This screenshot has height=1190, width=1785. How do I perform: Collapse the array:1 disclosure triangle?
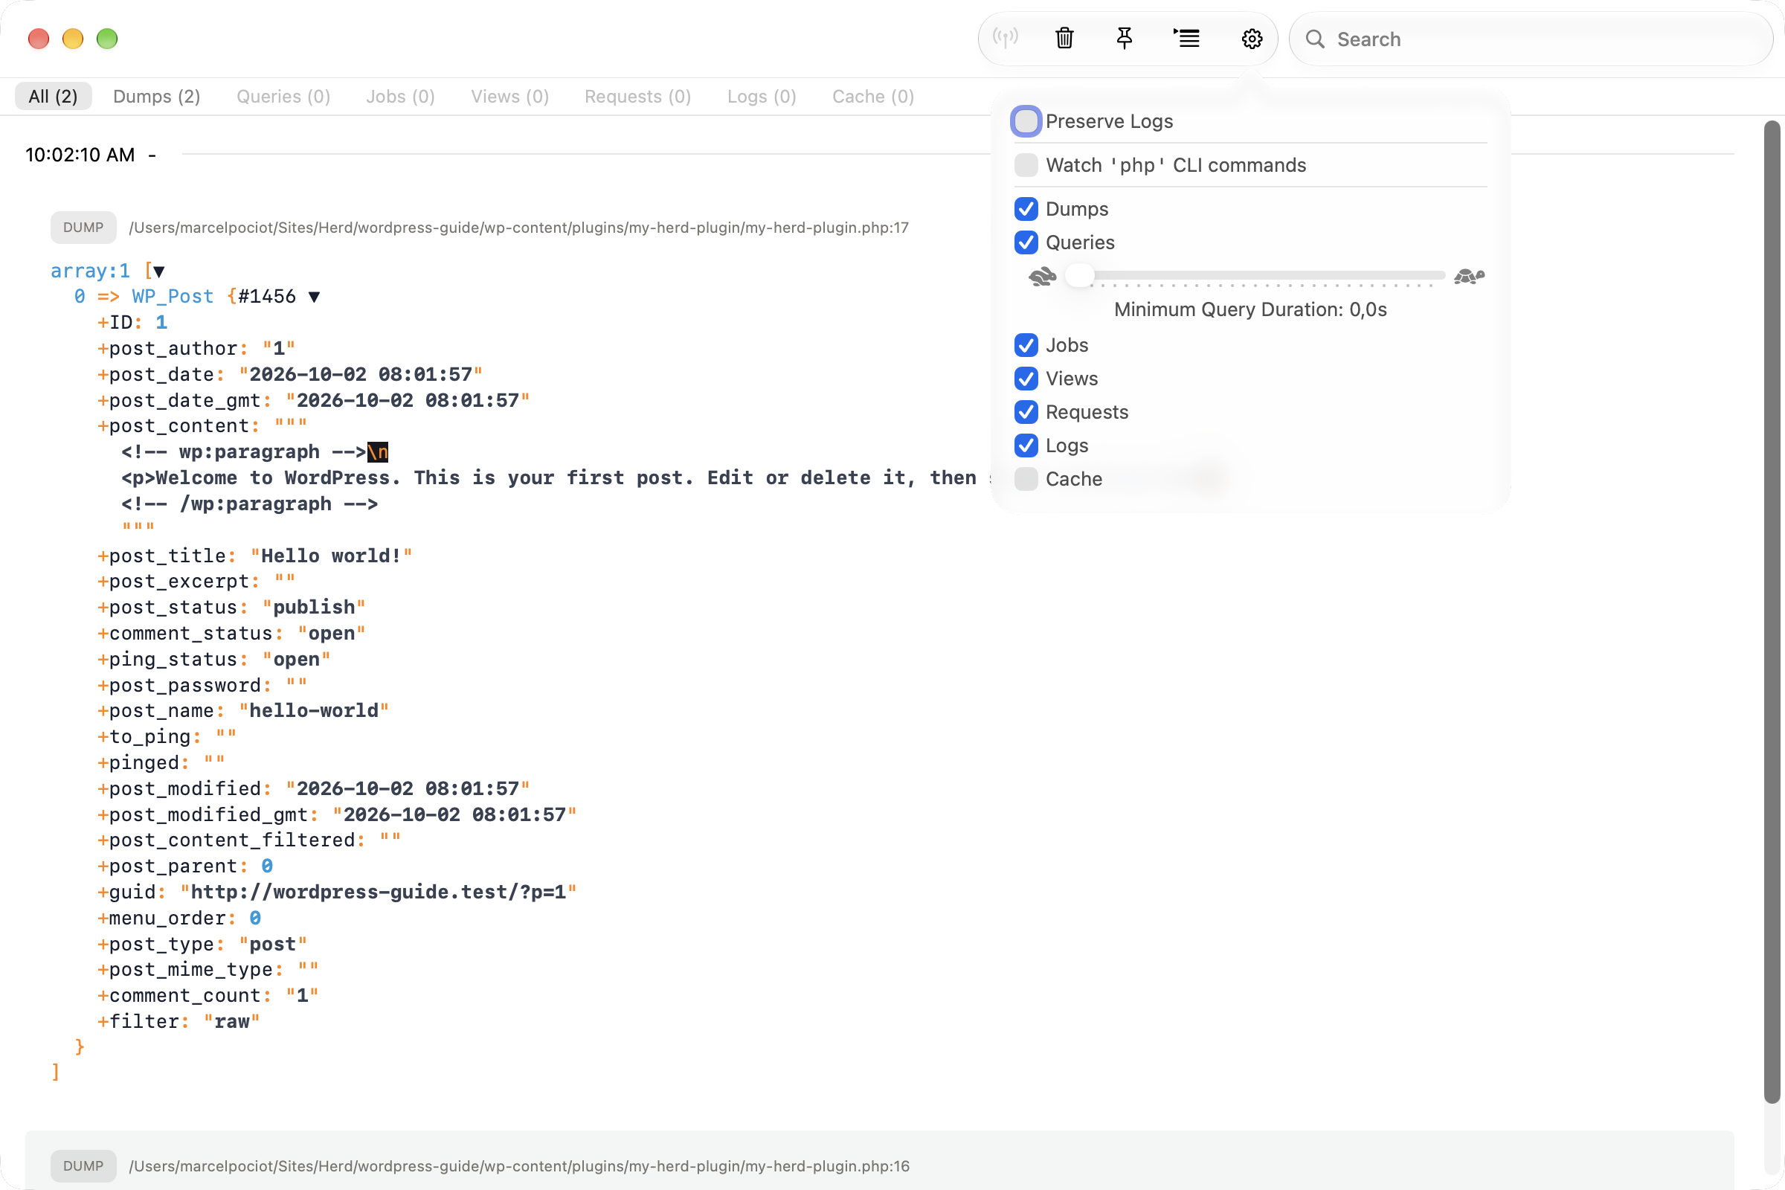pos(158,271)
